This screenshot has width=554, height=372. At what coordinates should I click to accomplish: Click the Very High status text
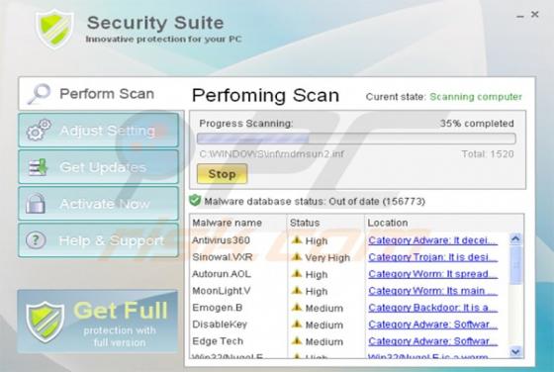[x=327, y=258]
